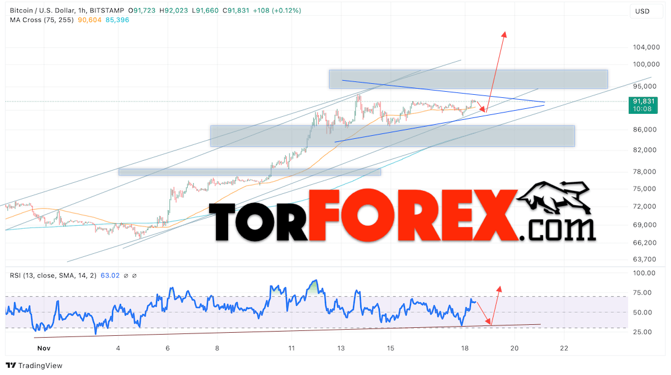Image resolution: width=671 pixels, height=375 pixels.
Task: Click the teal MA value 85,396
Action: coord(117,20)
